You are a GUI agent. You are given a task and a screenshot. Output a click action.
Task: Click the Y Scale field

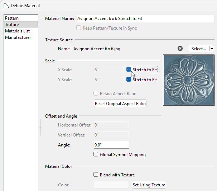click(109, 79)
